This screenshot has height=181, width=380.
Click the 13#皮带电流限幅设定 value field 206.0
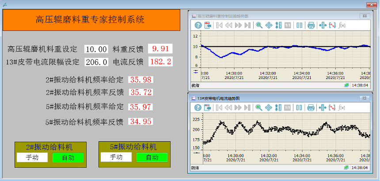pos(96,62)
